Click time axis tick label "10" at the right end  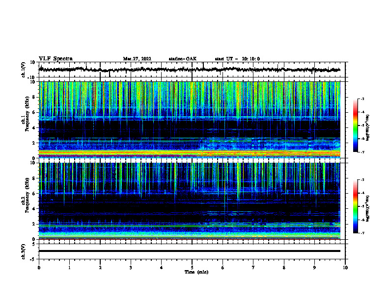345,268
